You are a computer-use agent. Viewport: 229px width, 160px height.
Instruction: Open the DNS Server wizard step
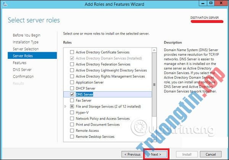point(22,69)
